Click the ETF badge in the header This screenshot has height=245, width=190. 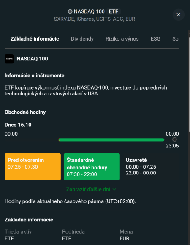pyautogui.click(x=114, y=11)
